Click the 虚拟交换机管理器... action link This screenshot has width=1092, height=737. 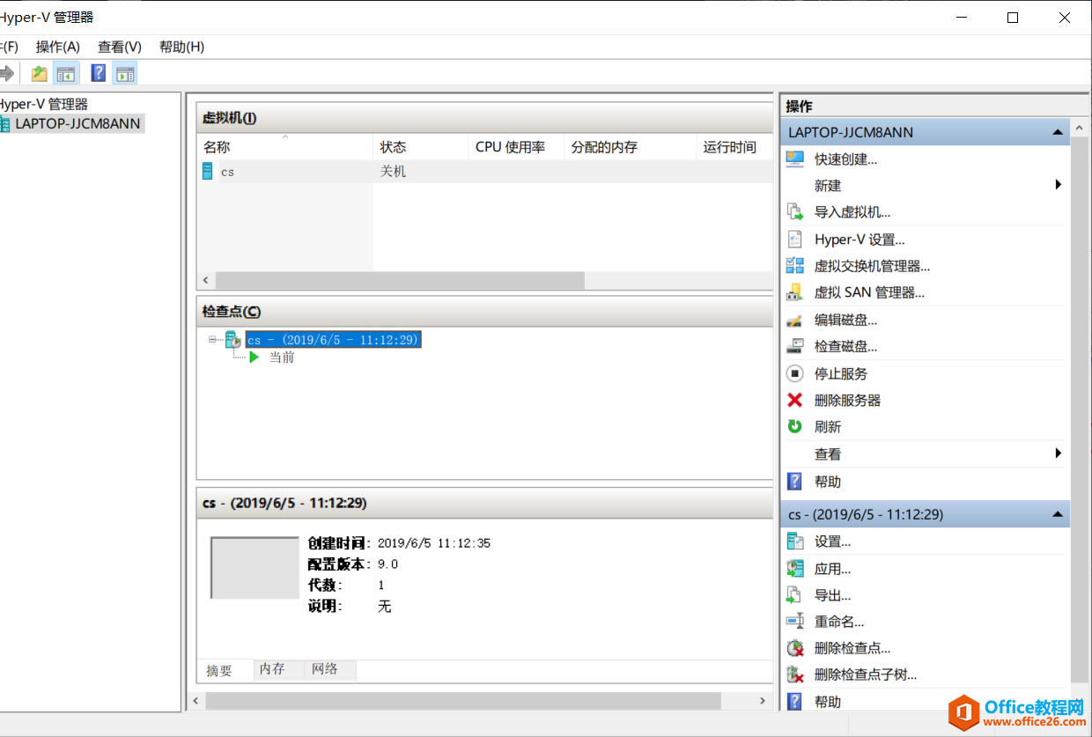(872, 266)
